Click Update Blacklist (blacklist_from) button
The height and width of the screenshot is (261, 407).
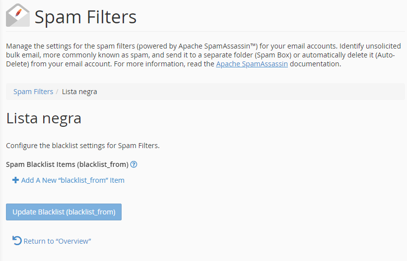[x=64, y=212]
